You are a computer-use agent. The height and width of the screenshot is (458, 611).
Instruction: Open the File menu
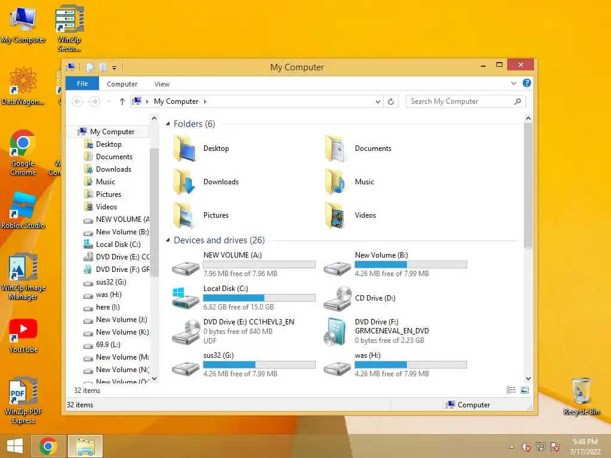[82, 83]
